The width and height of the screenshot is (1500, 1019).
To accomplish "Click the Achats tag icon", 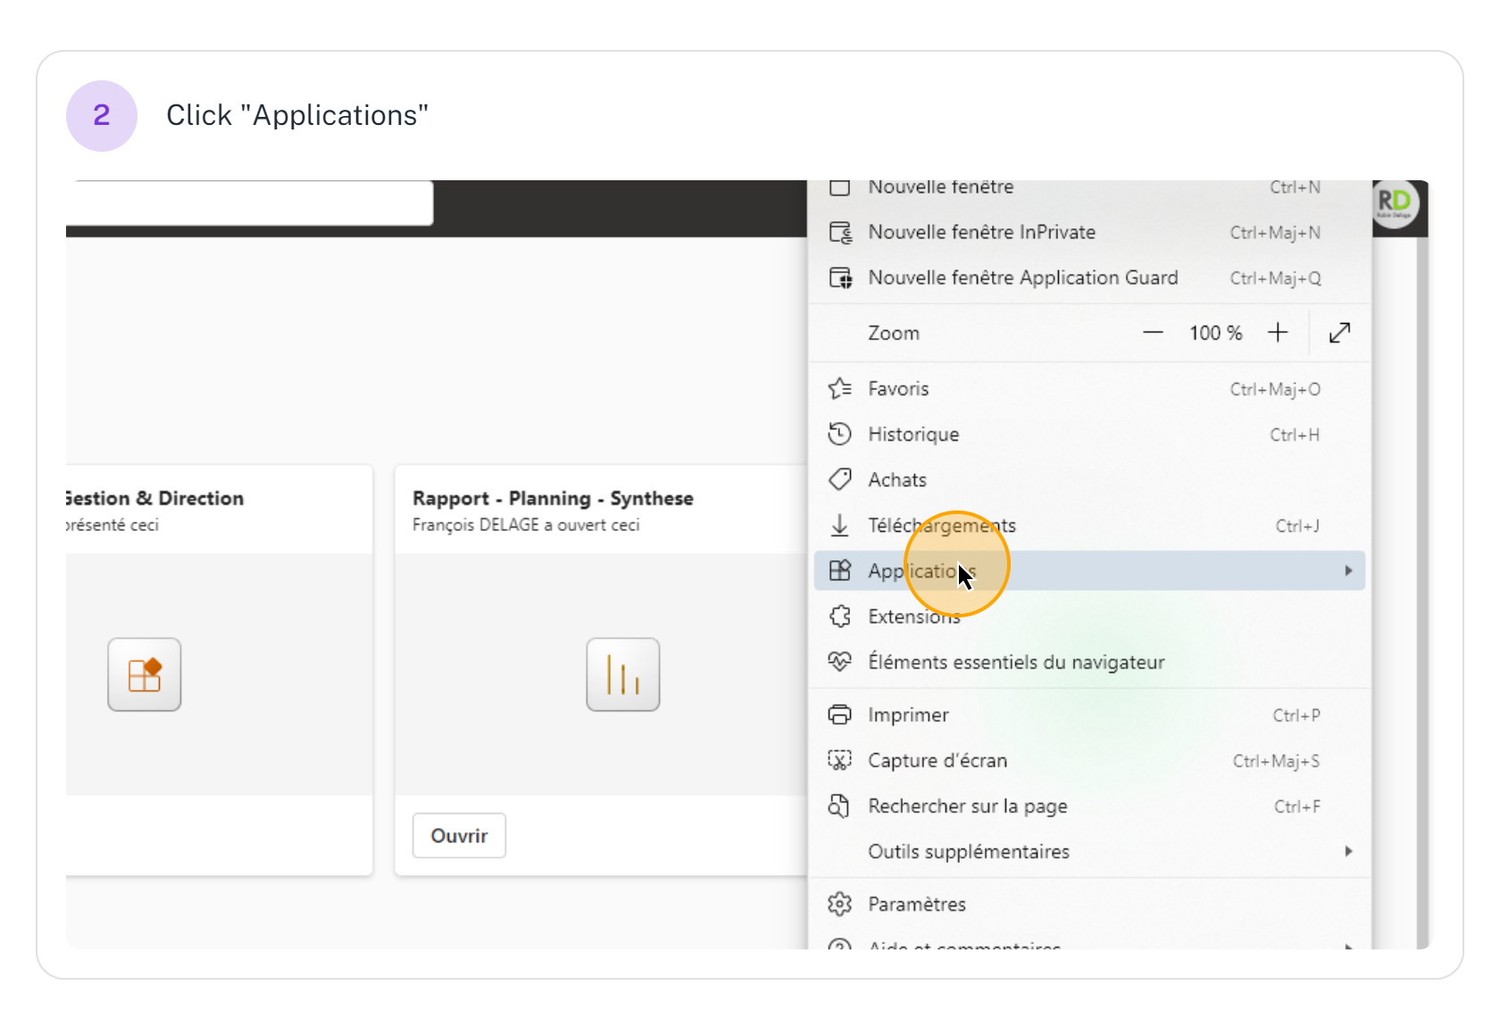I will pos(839,480).
